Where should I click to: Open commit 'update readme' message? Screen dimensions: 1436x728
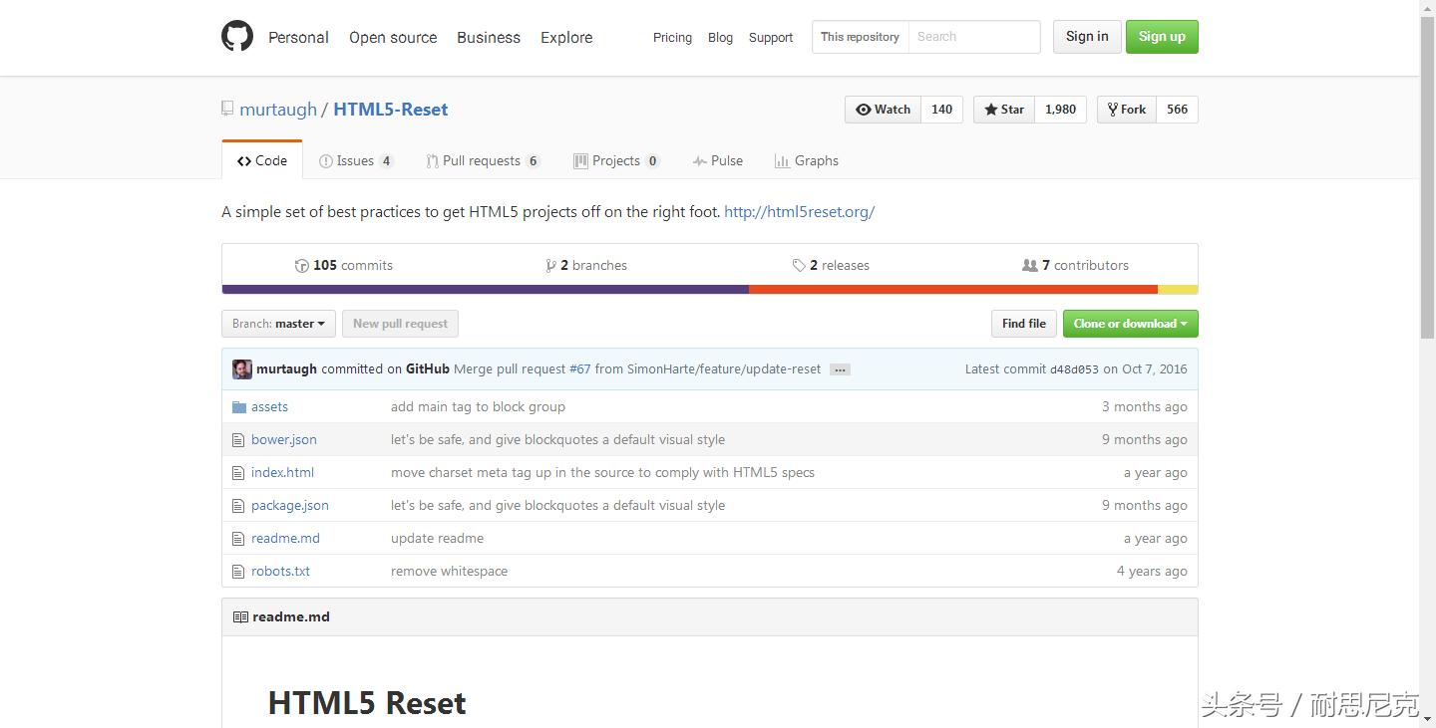click(437, 538)
